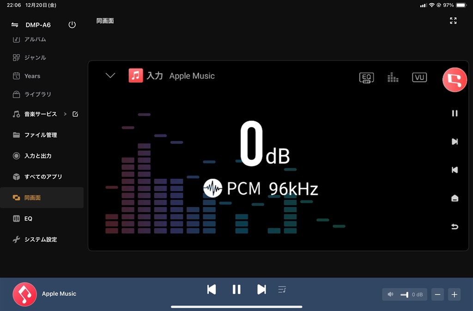Click the edit icon next to 音楽サービス
Screen dimensions: 473x311
[x=75, y=114]
